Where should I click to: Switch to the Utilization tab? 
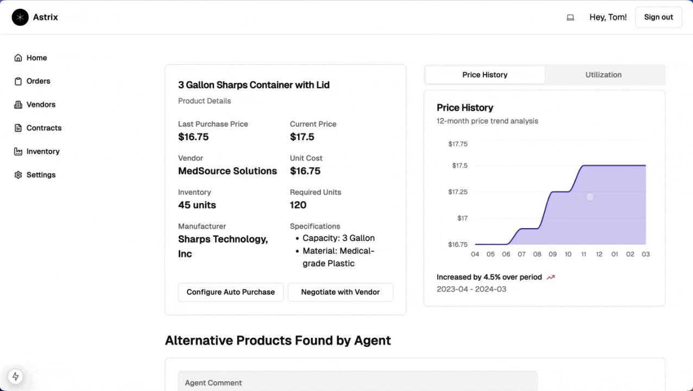[x=603, y=75]
